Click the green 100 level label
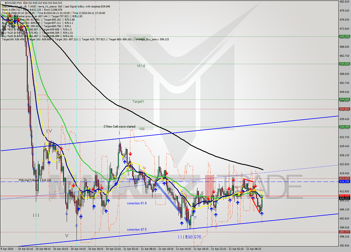The width and height of the screenshot is (351, 252). tap(141, 129)
